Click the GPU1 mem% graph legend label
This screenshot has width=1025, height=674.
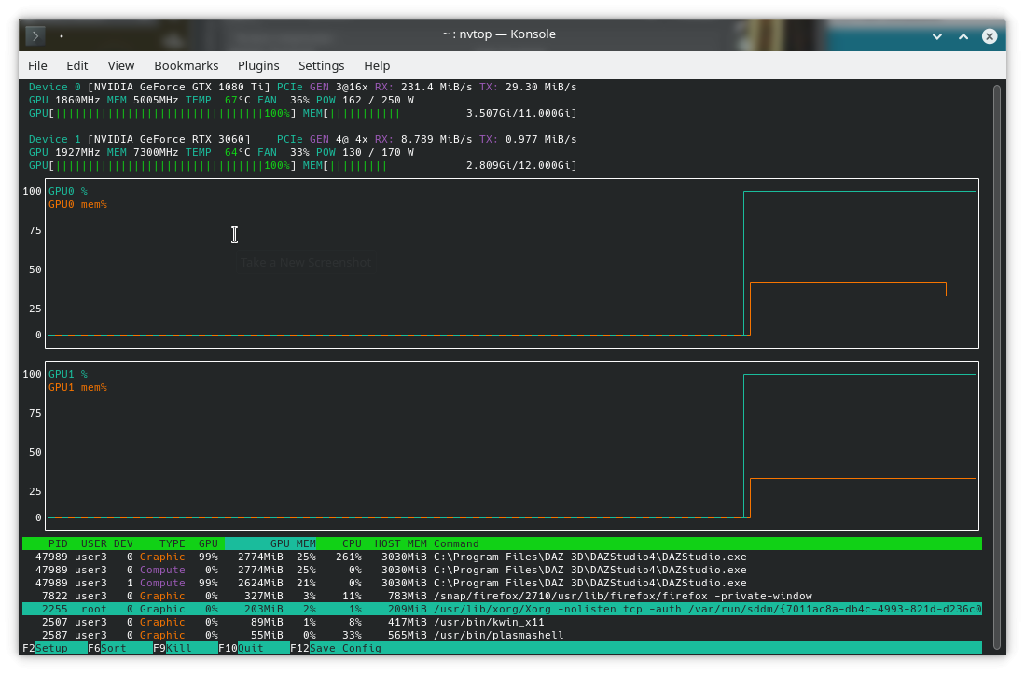click(x=77, y=387)
